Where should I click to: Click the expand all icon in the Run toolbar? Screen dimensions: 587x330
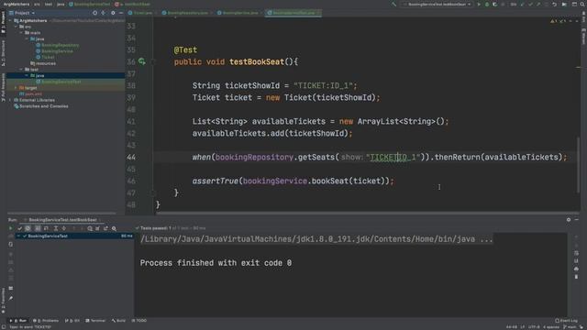click(x=55, y=228)
